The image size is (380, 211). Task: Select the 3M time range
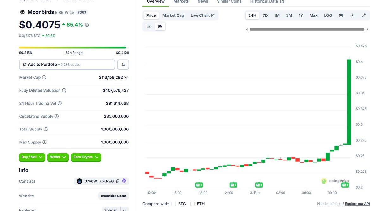289,15
